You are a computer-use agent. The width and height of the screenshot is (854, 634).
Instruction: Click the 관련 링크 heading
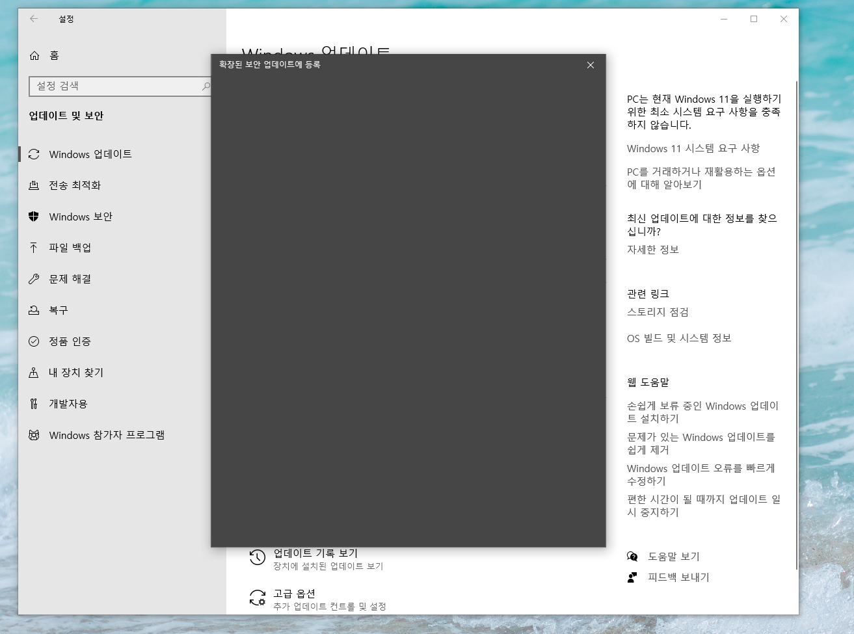(648, 294)
